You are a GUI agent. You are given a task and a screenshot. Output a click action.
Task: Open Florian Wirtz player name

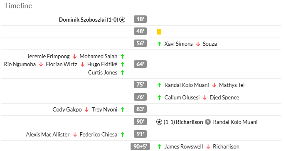pos(62,64)
